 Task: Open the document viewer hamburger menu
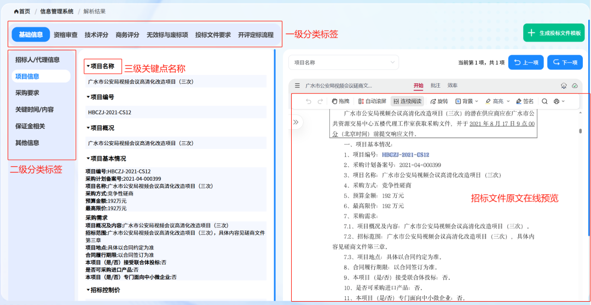(x=297, y=86)
